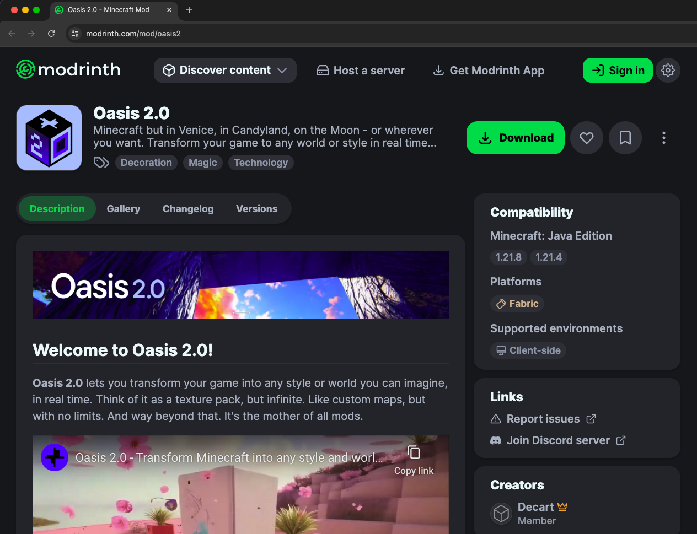Click the Platforms label
Screen dimensions: 697x534
(516, 282)
